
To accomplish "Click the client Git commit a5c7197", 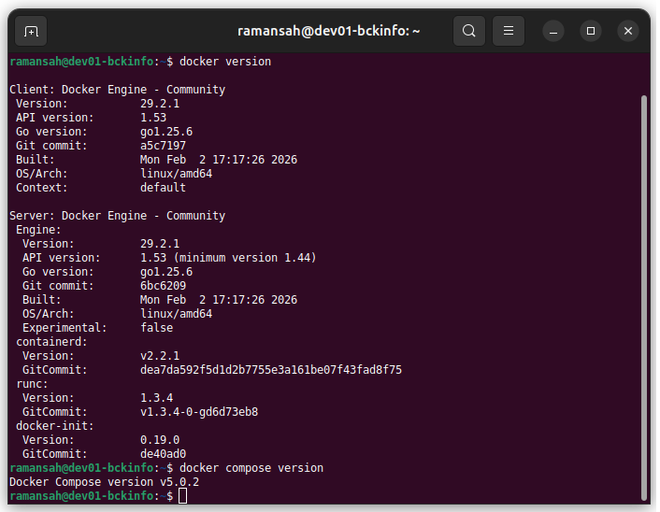I will (163, 146).
